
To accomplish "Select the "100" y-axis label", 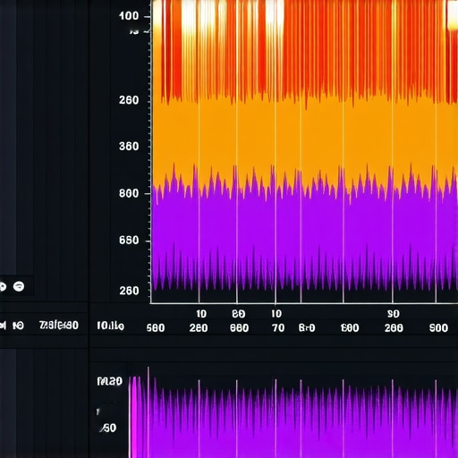I will coord(129,16).
